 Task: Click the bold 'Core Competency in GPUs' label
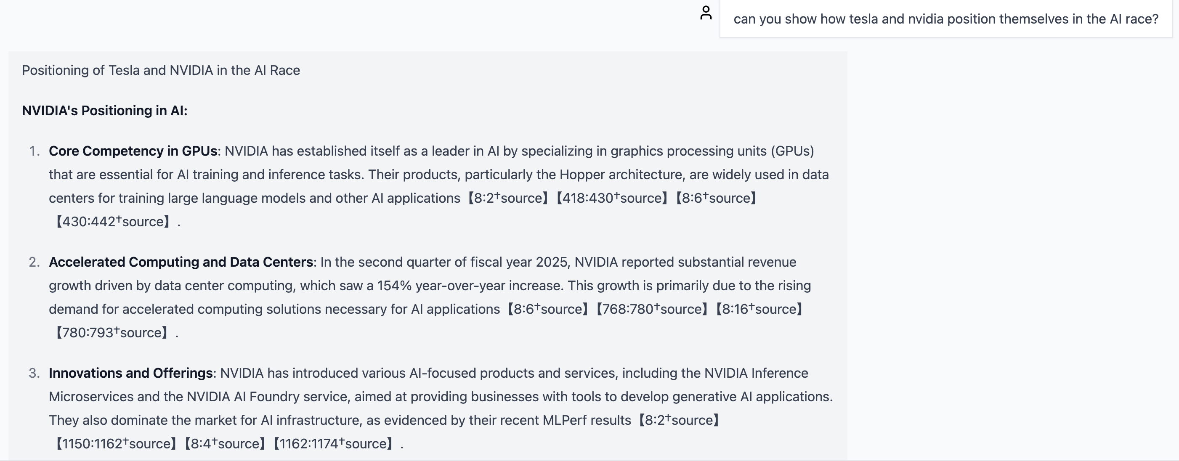tap(133, 151)
